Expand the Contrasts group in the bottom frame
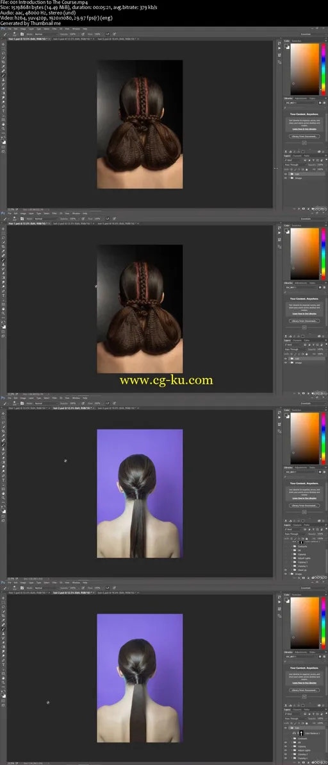This screenshot has height=765, width=328. [292, 739]
